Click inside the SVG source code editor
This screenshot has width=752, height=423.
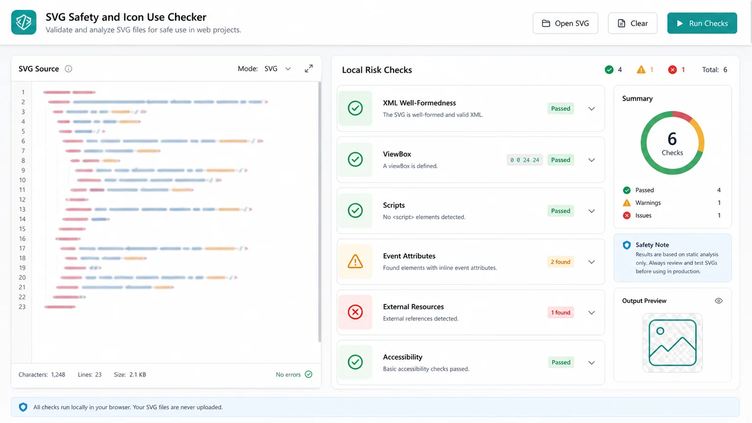(174, 222)
